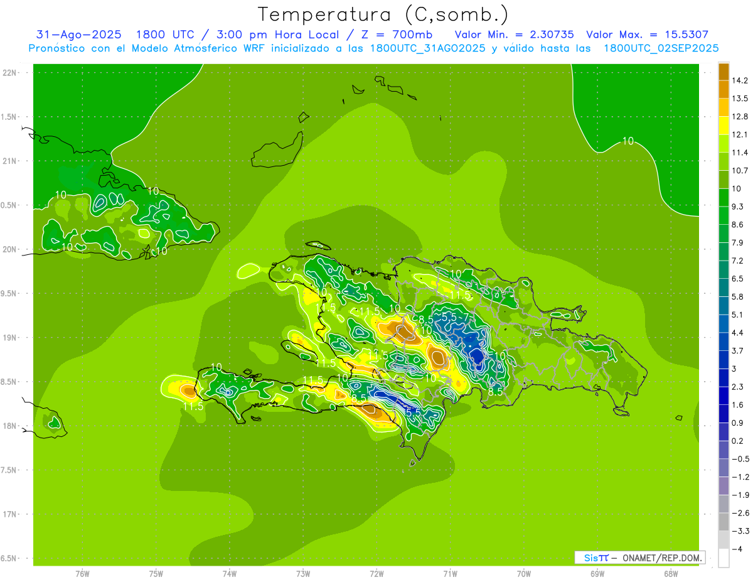Click the 69W longitude axis label
Viewport: 753px width, 582px height.
point(597,573)
